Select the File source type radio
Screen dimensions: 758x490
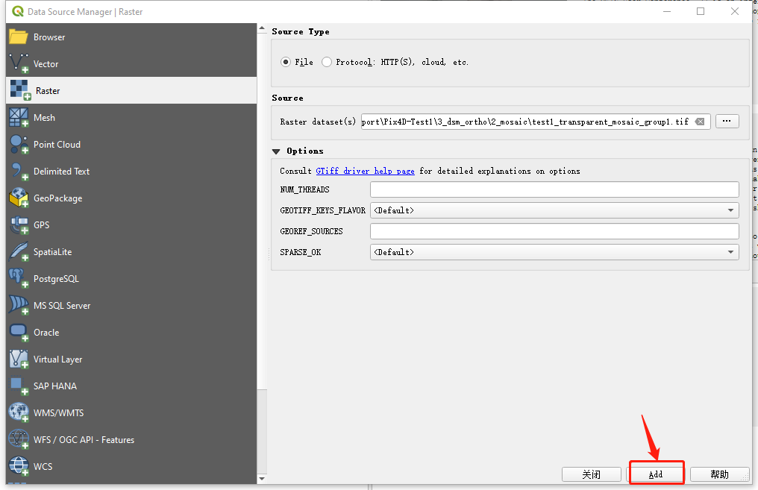286,63
